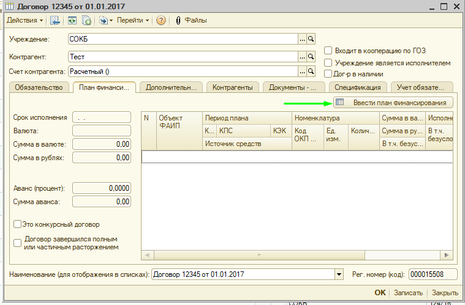
Task: Click the first toolbar icon after Действия
Action: (x=55, y=20)
